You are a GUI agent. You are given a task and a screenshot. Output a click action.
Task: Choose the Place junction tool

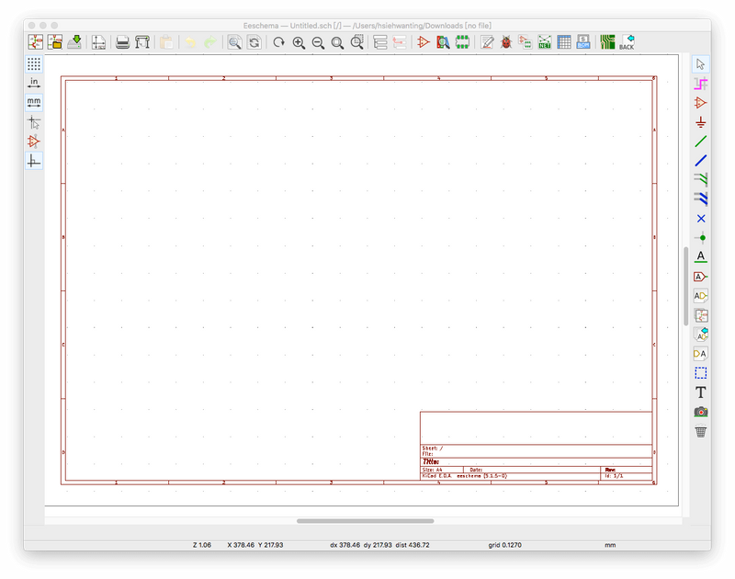pyautogui.click(x=701, y=237)
